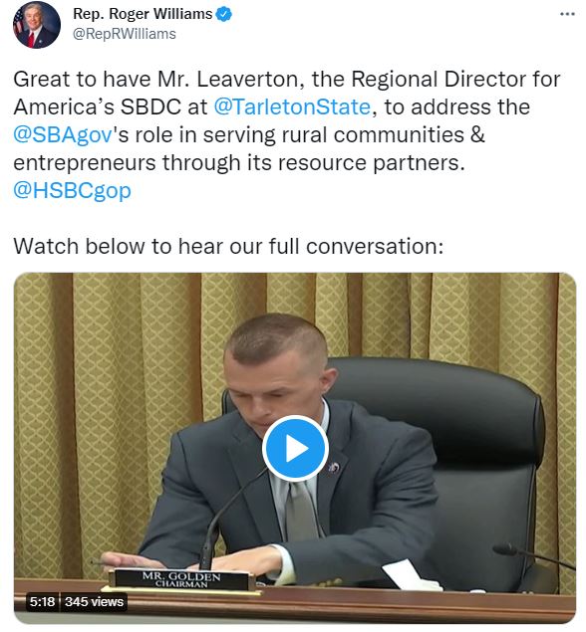Click the 5:18 video duration label
The width and height of the screenshot is (586, 632).
[x=43, y=601]
